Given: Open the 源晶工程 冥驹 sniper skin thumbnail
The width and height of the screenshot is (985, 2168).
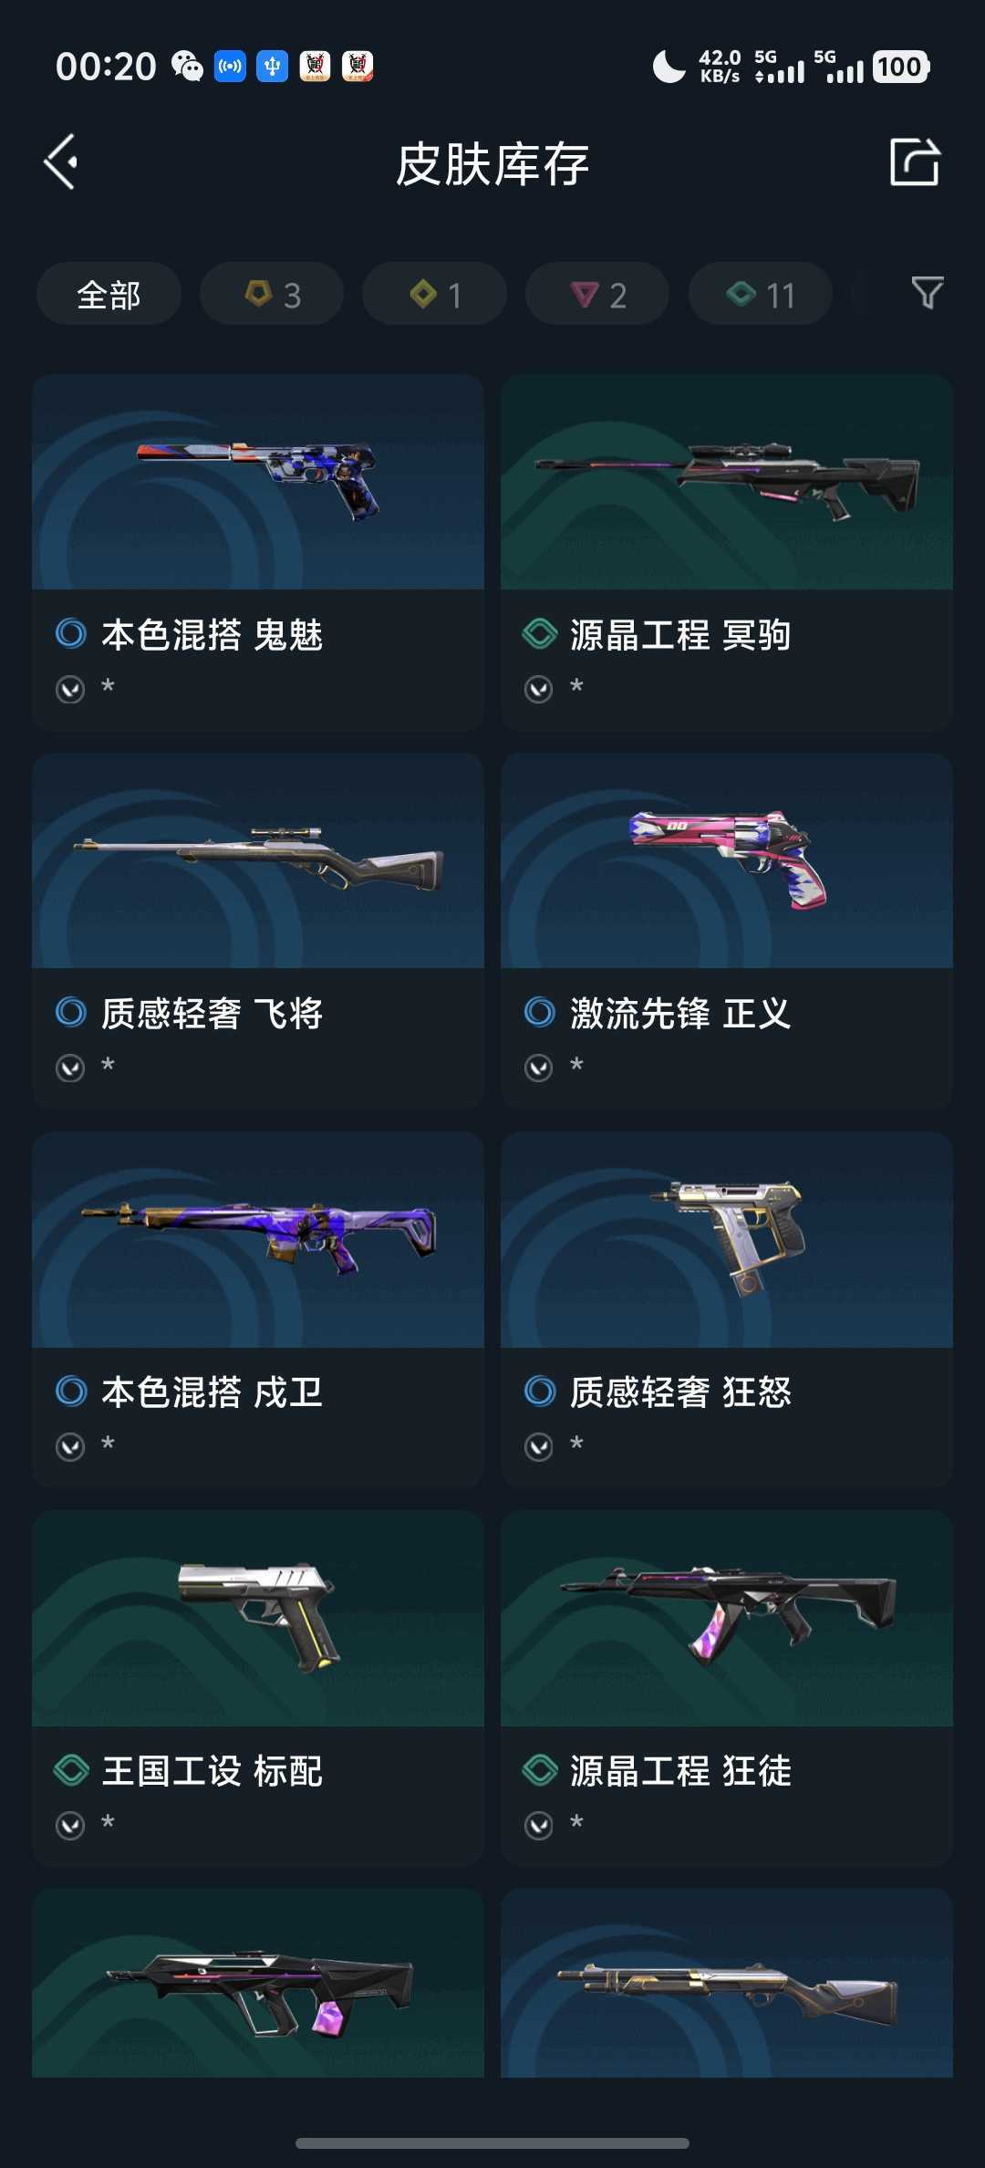Looking at the screenshot, I should [x=727, y=482].
